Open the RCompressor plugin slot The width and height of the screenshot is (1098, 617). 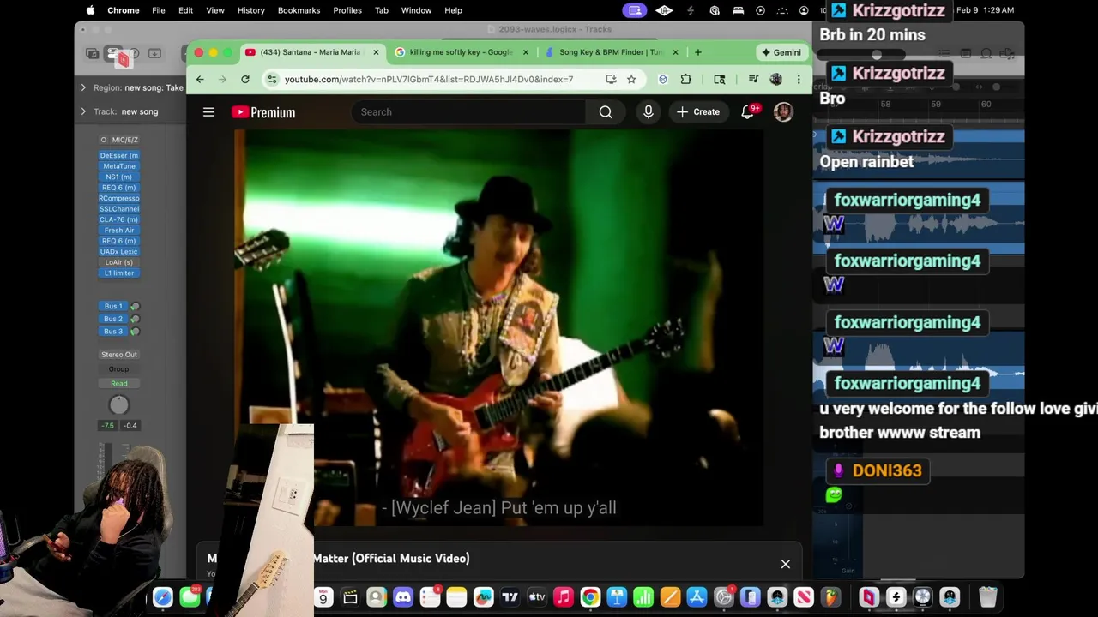pyautogui.click(x=119, y=198)
